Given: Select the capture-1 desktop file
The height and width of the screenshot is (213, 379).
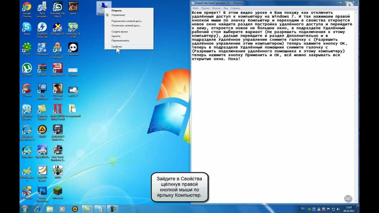Looking at the screenshot, I should pyautogui.click(x=73, y=91).
